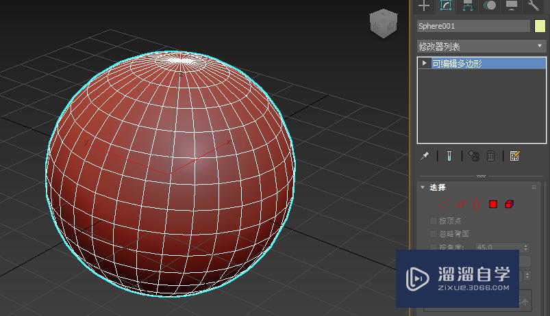Enable the 忽略背面 checkbox

[x=433, y=234]
